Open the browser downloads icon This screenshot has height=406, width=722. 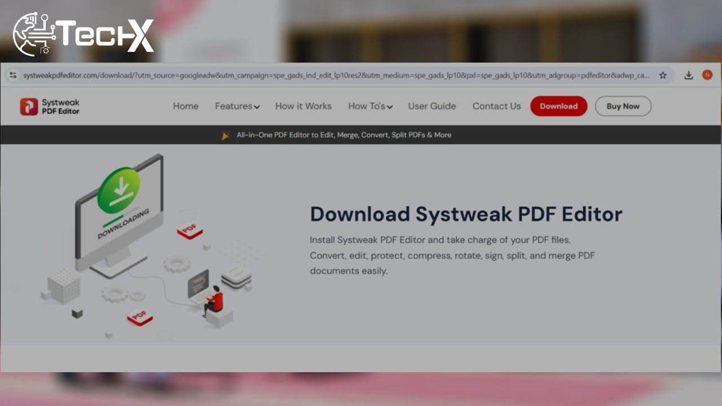point(688,76)
